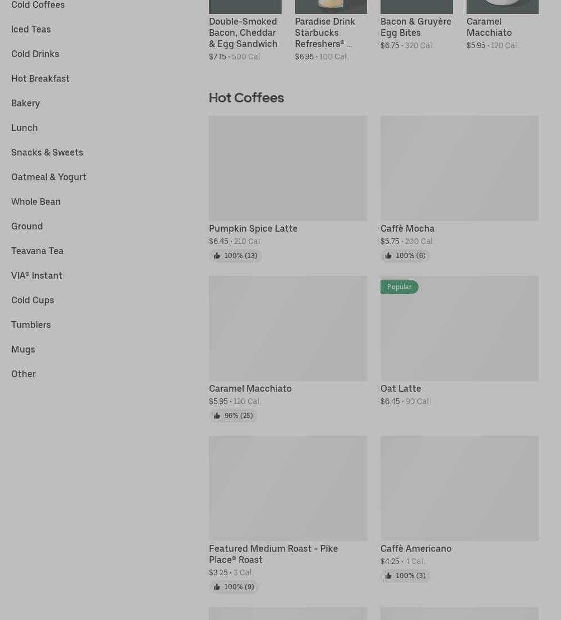Image resolution: width=561 pixels, height=620 pixels.
Task: Open the Iced Teas category
Action: (x=31, y=29)
